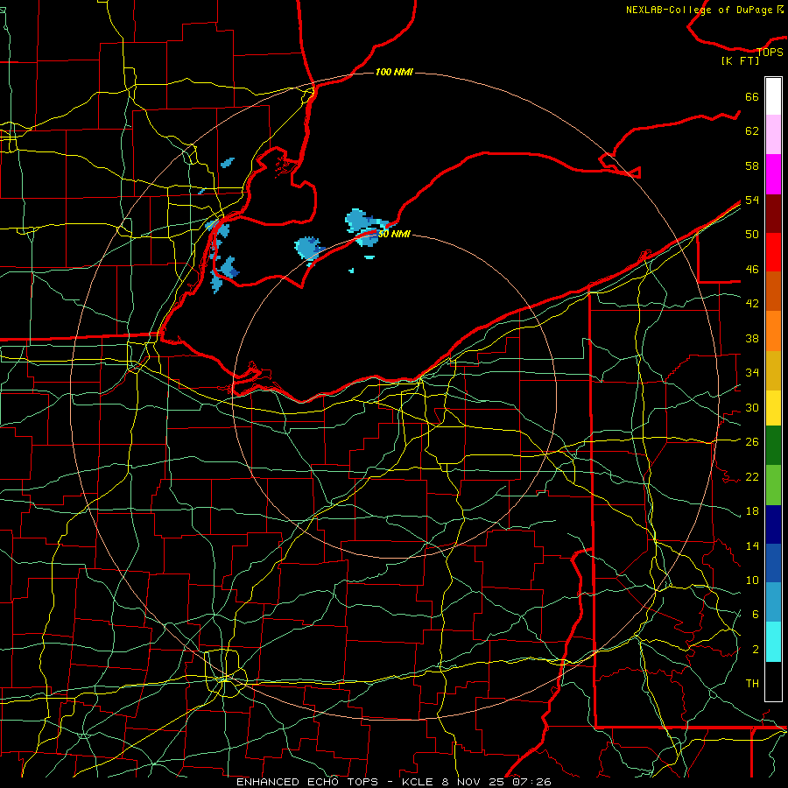
Task: Click legend value 34
Action: pyautogui.click(x=752, y=372)
